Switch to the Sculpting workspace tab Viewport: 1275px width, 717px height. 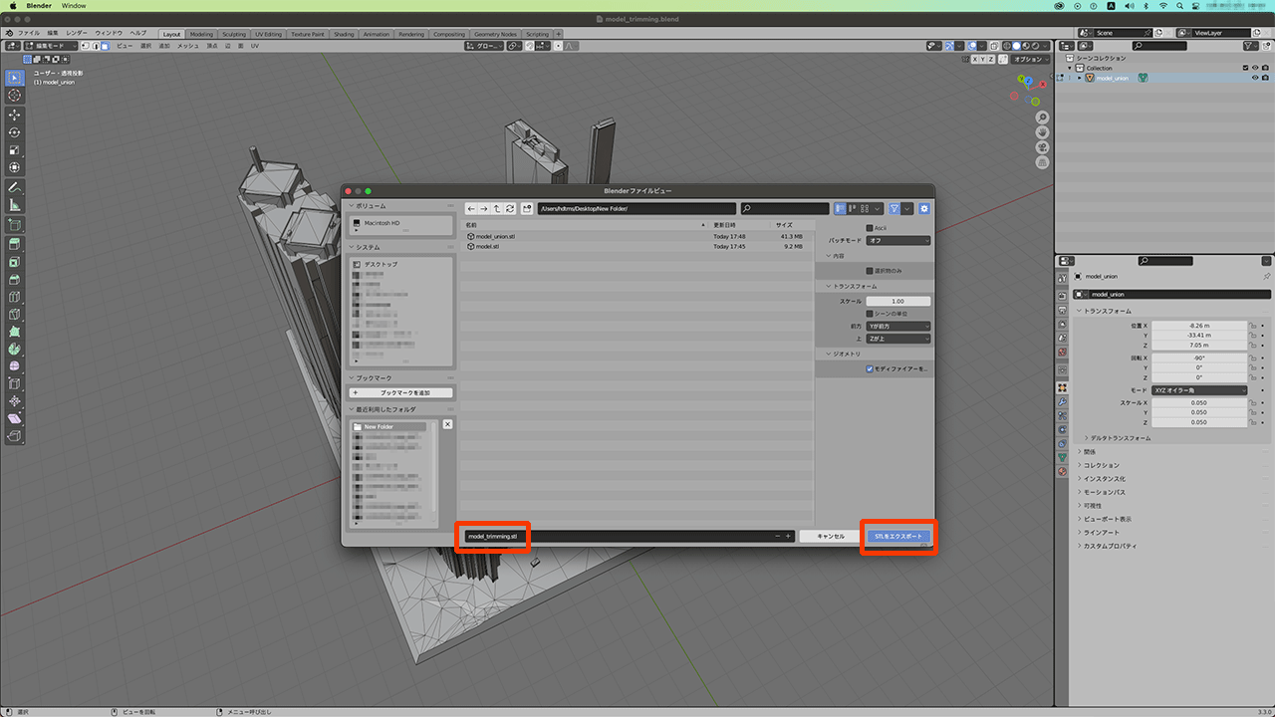234,34
